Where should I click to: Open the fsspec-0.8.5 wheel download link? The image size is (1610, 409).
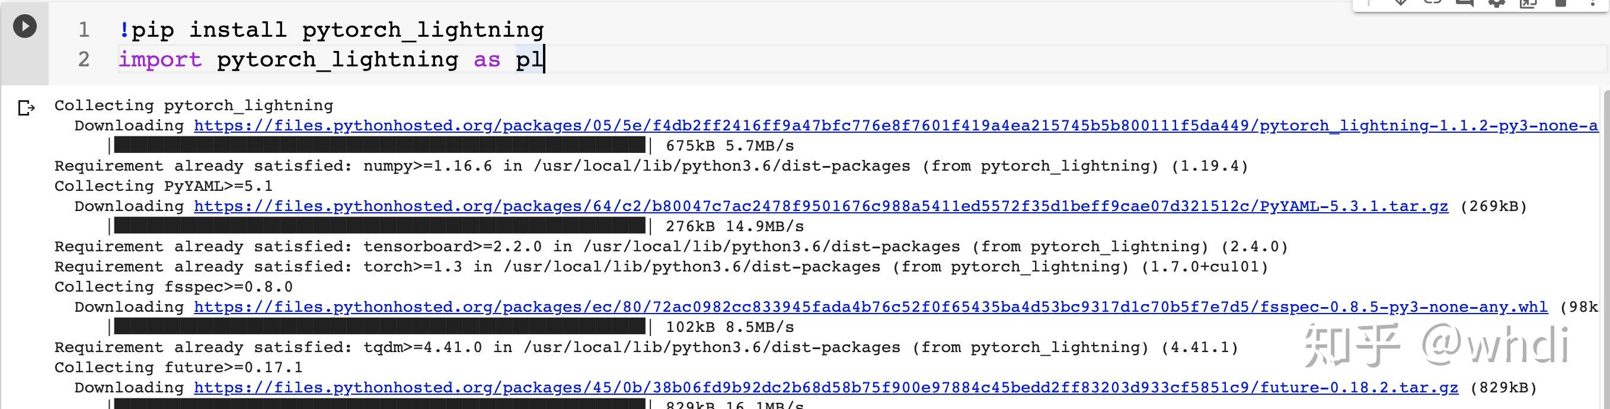click(862, 306)
